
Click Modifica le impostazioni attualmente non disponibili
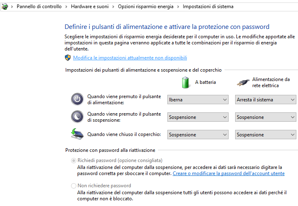tap(130, 58)
